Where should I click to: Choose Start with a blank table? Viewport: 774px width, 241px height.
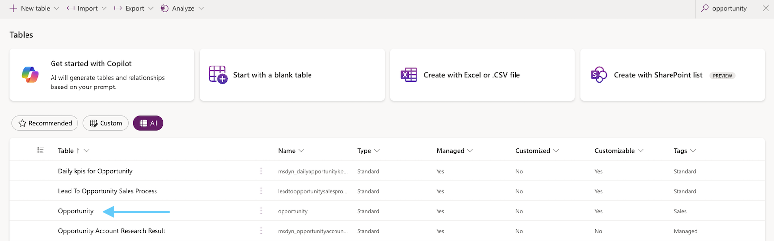(292, 75)
